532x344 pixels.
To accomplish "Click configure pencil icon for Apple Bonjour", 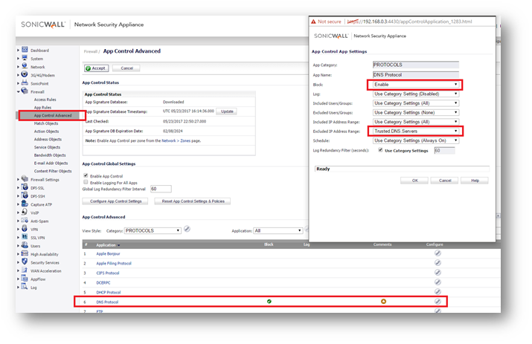I will coord(438,253).
